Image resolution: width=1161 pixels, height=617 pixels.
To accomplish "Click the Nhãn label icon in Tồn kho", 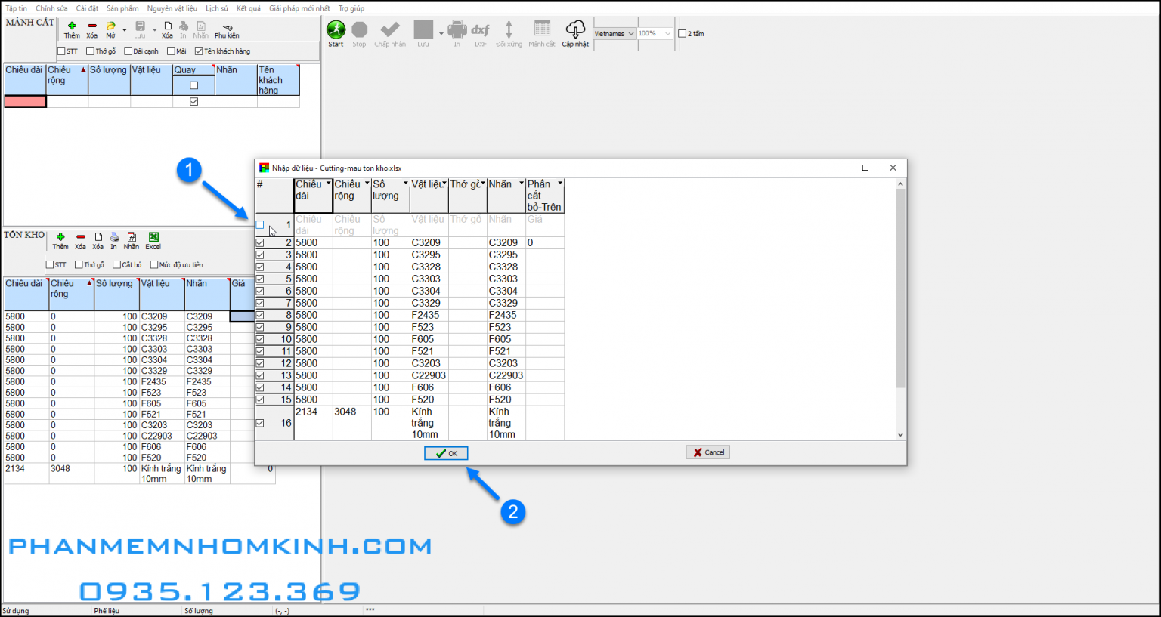I will tap(132, 238).
